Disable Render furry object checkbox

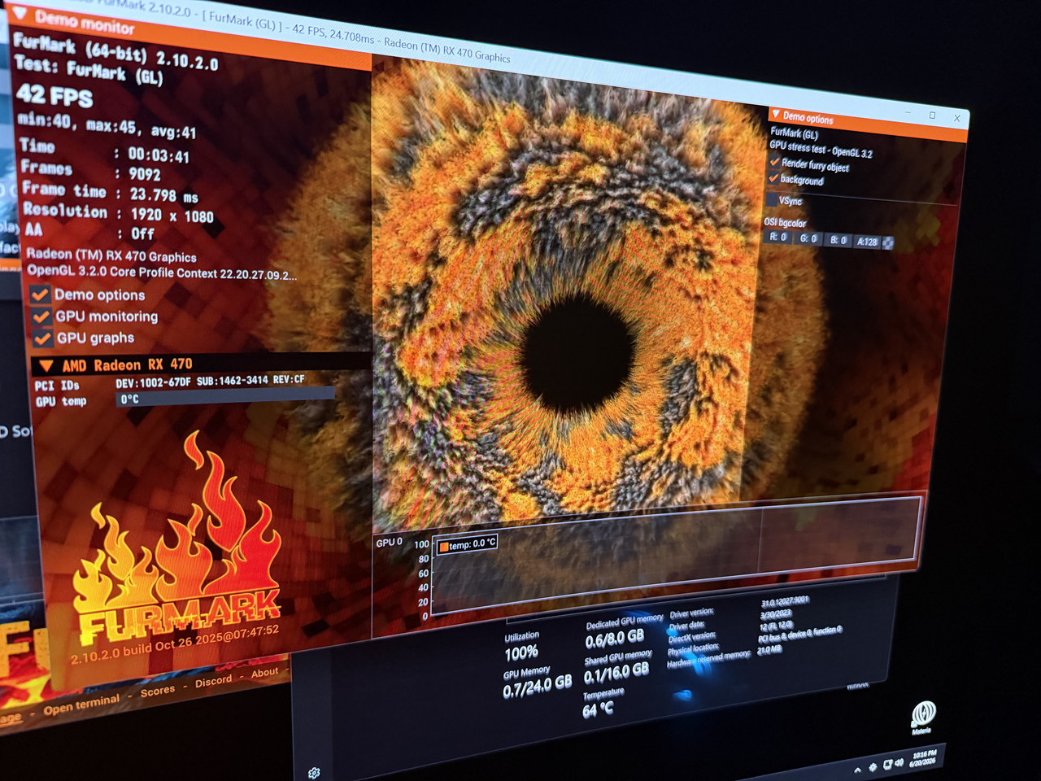pyautogui.click(x=775, y=161)
